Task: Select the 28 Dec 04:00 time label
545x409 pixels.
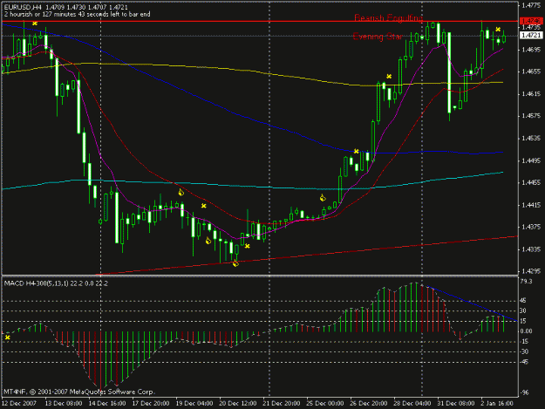Action: 412,403
